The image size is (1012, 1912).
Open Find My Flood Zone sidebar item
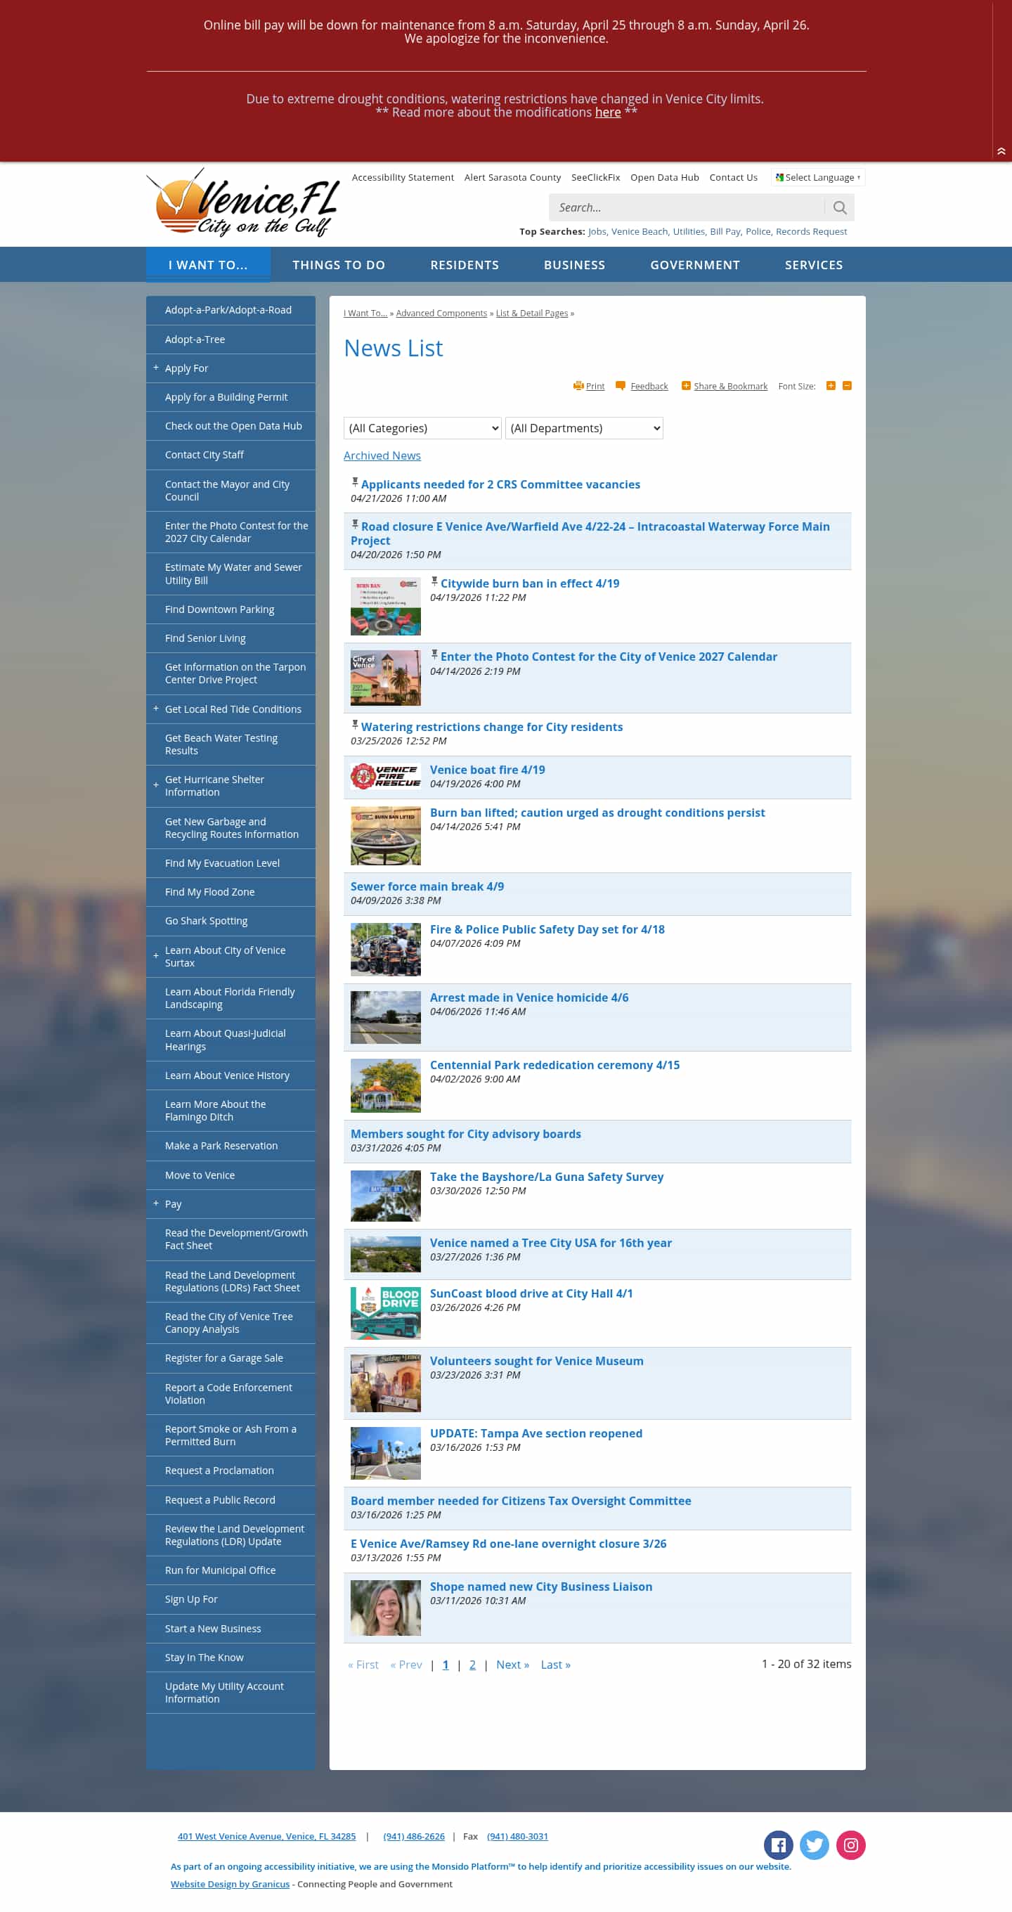[231, 892]
